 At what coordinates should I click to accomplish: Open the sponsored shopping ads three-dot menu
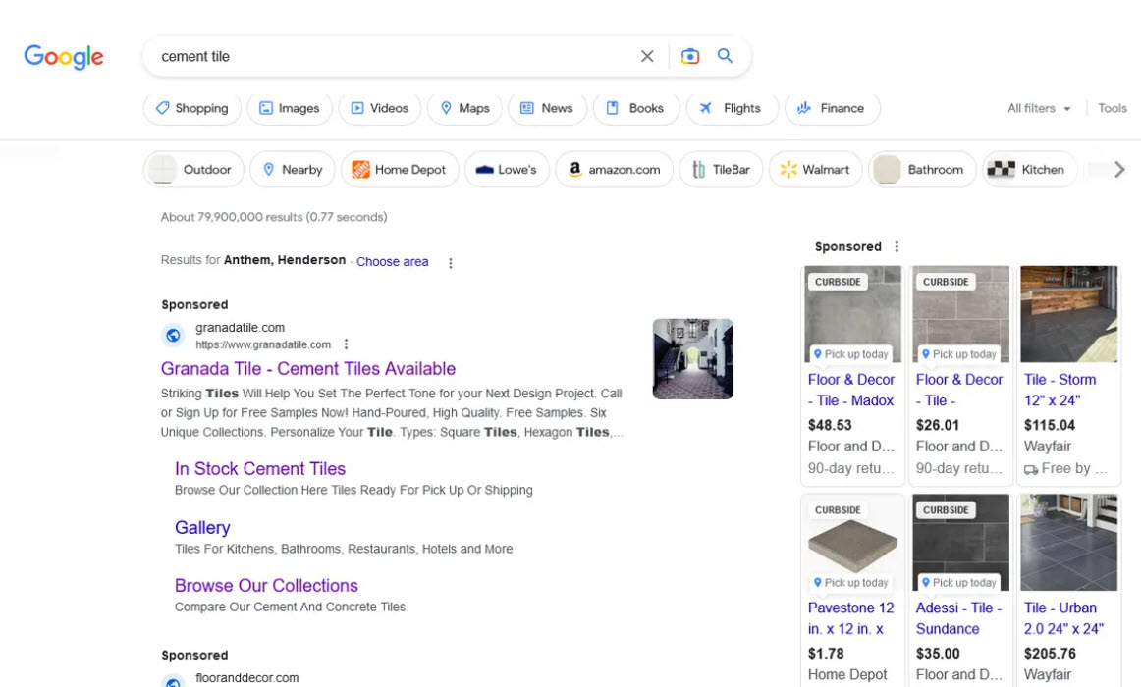[x=896, y=246]
